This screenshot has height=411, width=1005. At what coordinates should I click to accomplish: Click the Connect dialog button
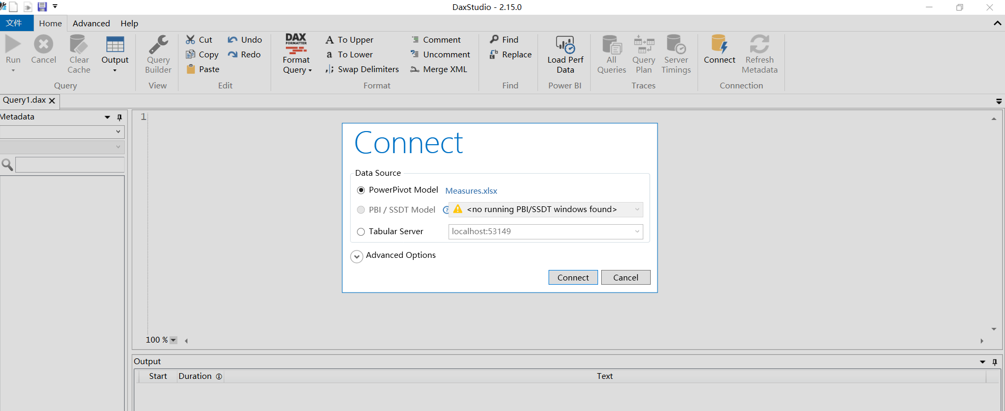click(573, 277)
